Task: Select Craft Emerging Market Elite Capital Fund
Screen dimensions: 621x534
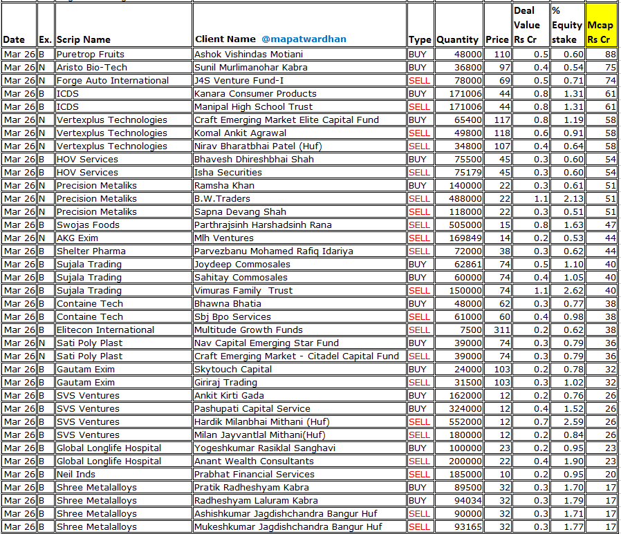Action: [x=299, y=120]
